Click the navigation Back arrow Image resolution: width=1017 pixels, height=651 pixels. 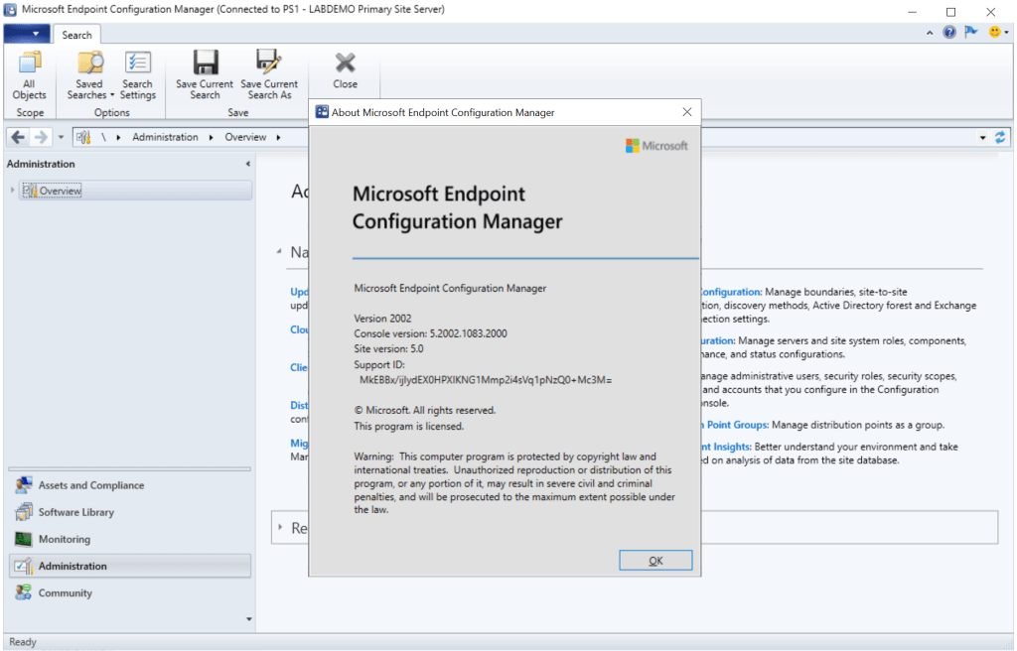[x=18, y=137]
